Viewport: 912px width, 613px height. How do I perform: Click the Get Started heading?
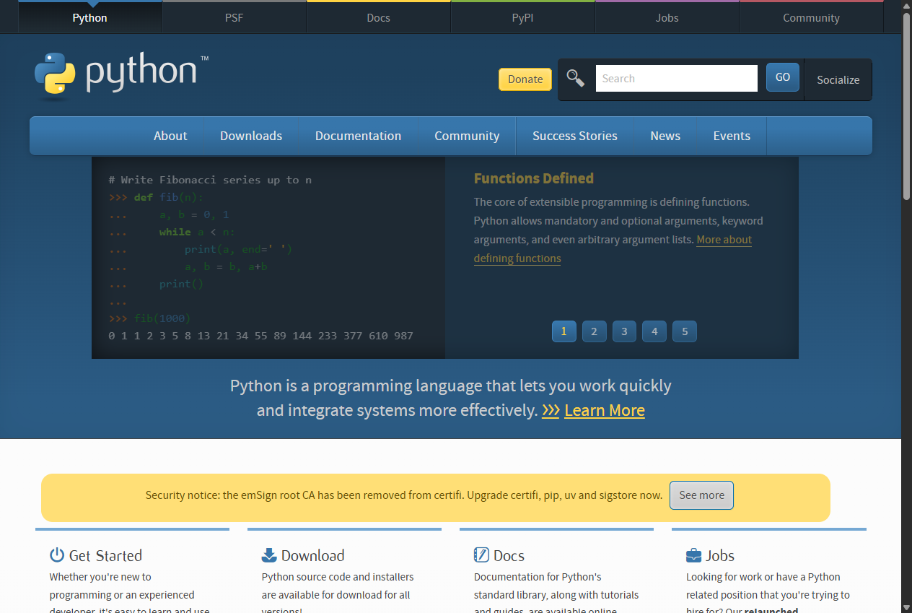(x=105, y=555)
